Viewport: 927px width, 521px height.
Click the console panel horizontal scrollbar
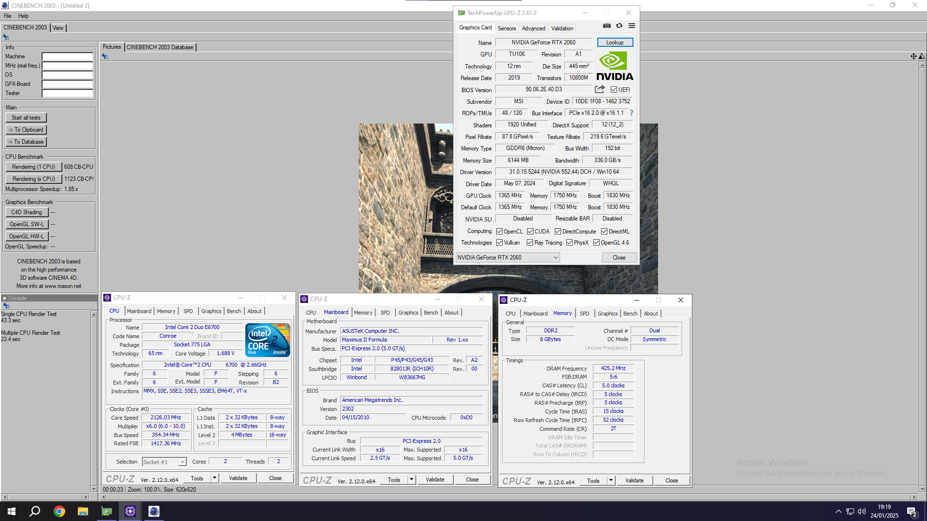(45, 497)
